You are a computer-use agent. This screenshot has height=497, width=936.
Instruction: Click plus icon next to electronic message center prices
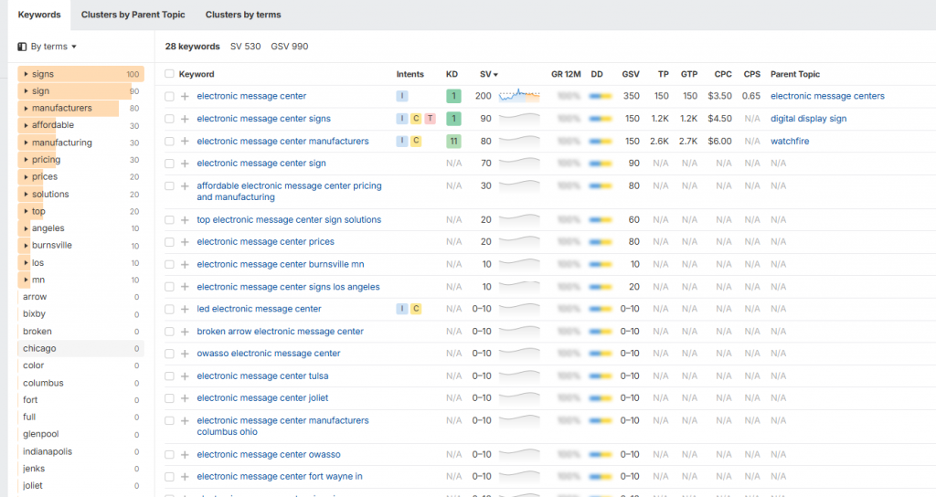click(x=185, y=242)
